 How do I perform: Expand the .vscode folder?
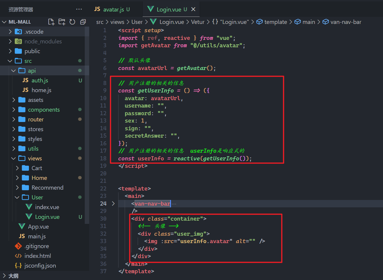coord(10,32)
